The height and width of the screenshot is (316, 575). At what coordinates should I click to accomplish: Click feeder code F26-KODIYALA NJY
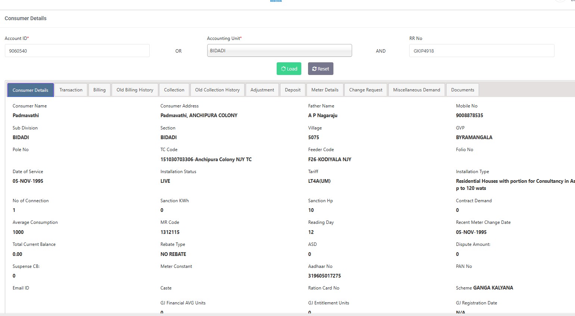pyautogui.click(x=330, y=159)
